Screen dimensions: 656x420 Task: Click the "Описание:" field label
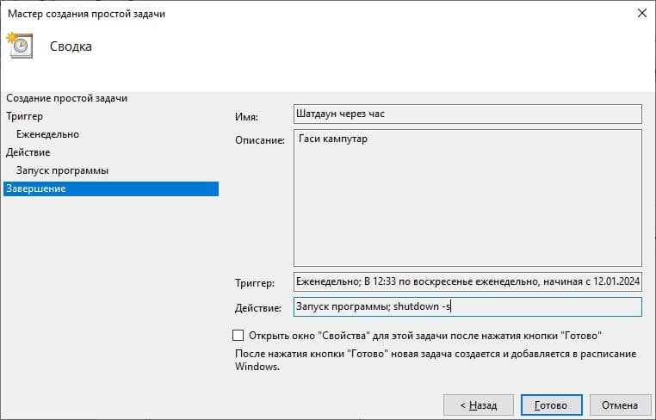pyautogui.click(x=260, y=140)
